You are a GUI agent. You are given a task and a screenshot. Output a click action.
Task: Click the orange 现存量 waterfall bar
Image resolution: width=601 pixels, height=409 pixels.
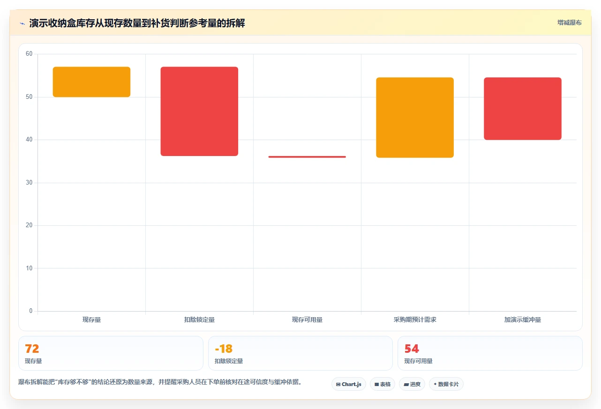(x=91, y=82)
